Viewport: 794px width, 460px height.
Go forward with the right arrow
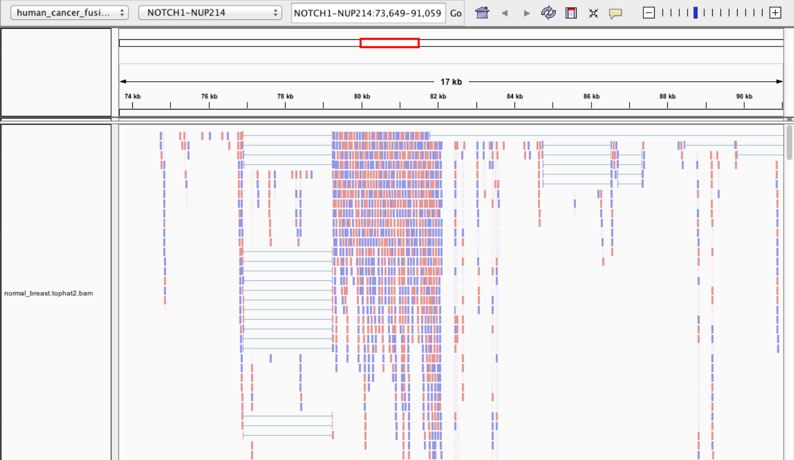(x=527, y=13)
